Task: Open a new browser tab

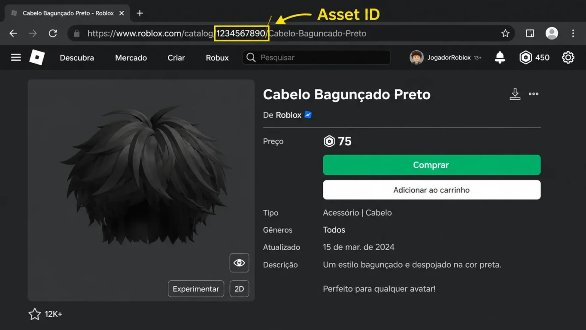Action: click(x=140, y=13)
